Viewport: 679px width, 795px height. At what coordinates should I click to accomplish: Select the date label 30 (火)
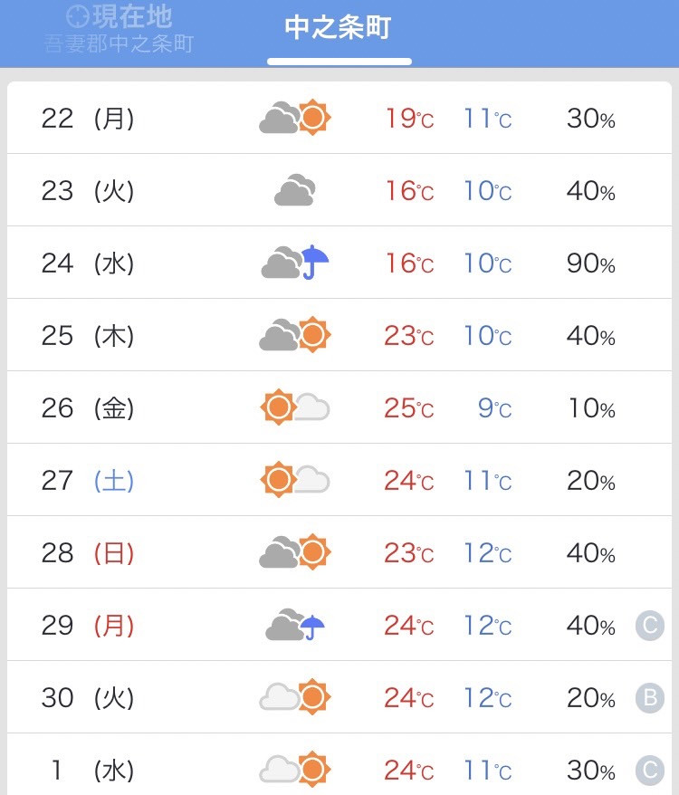pos(88,697)
